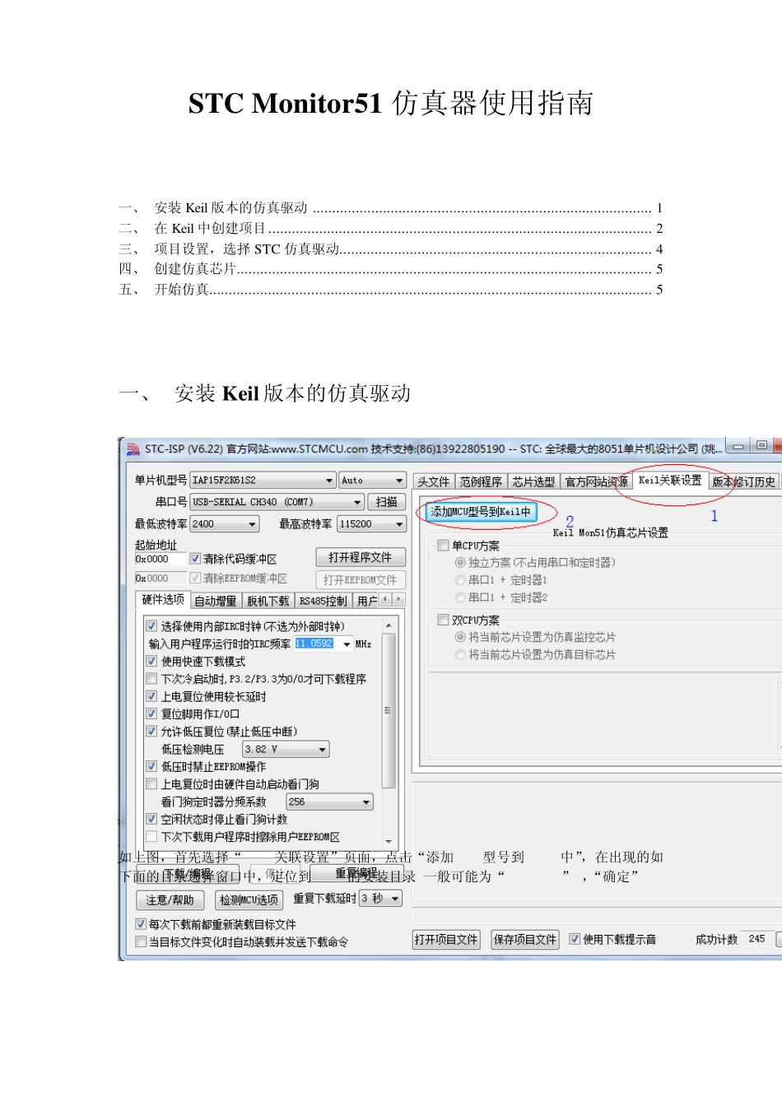Minimize the STC-ISP window
Image resolution: width=782 pixels, height=1106 pixels.
[x=738, y=446]
